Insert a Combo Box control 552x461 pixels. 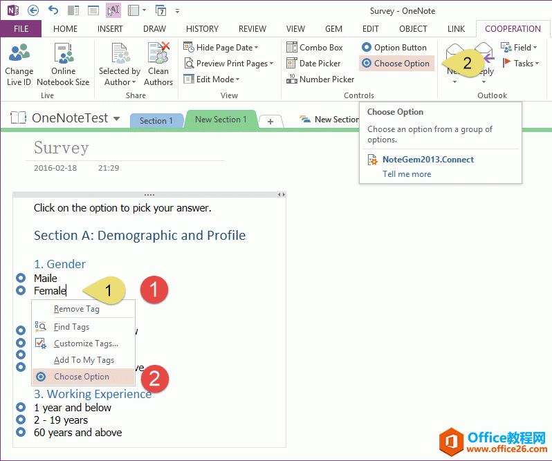pos(314,47)
